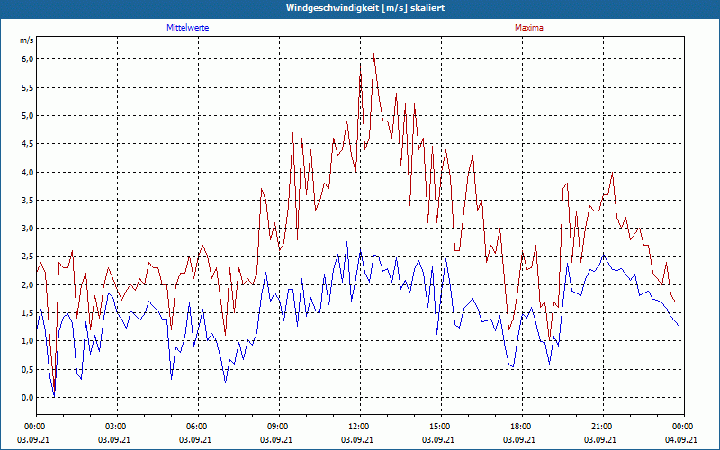Click the 5,0 y-axis value
This screenshot has height=450, width=720.
(28, 116)
